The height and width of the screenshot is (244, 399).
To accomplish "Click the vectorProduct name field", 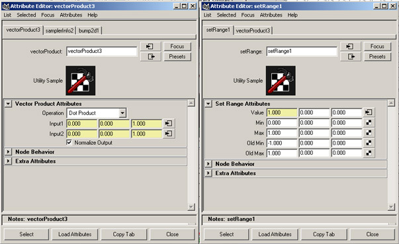I will pos(101,52).
